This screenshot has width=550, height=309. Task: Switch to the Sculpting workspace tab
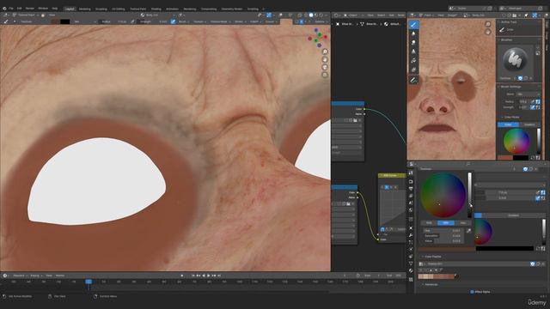(x=101, y=9)
